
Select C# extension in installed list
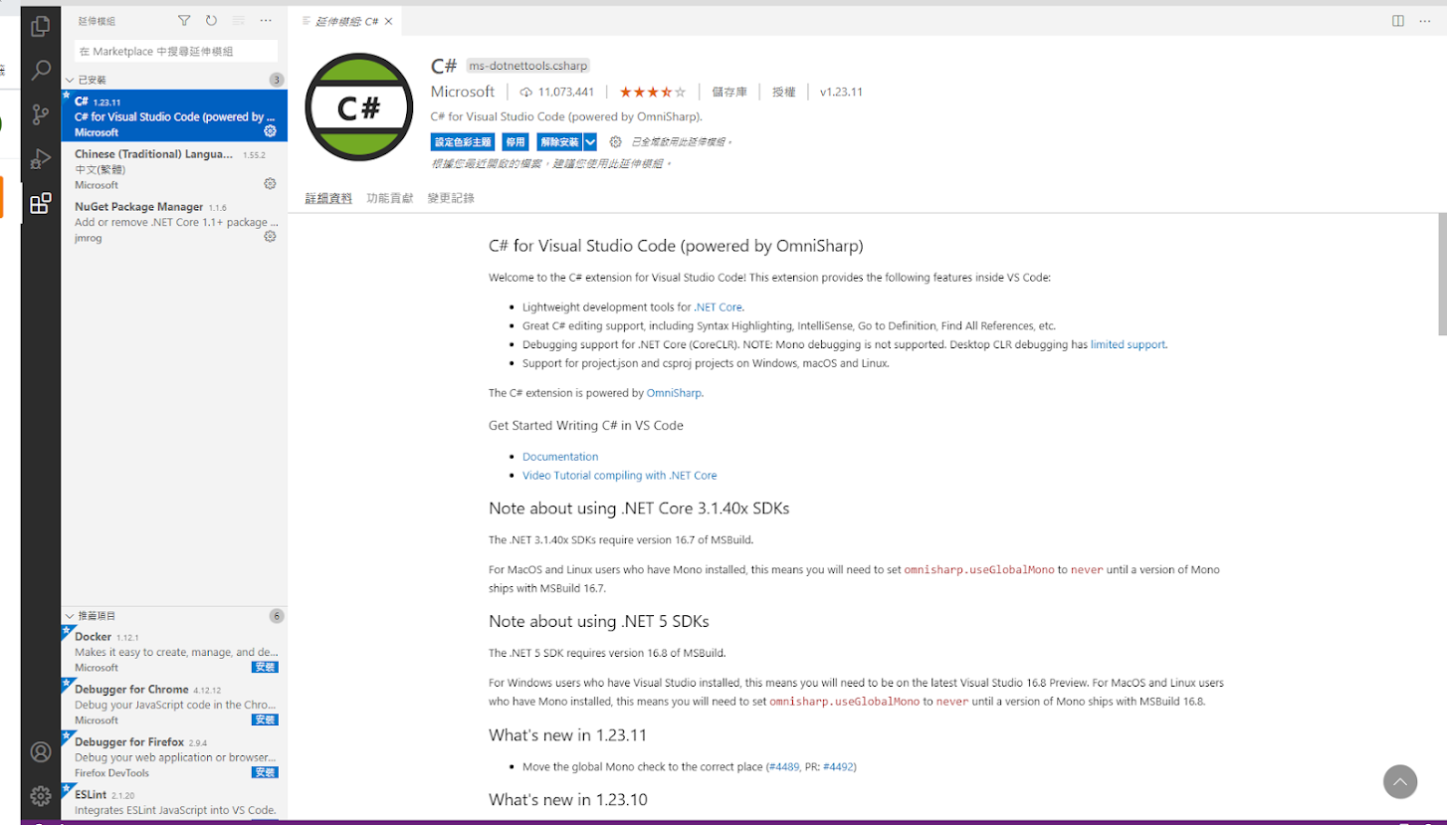click(174, 115)
